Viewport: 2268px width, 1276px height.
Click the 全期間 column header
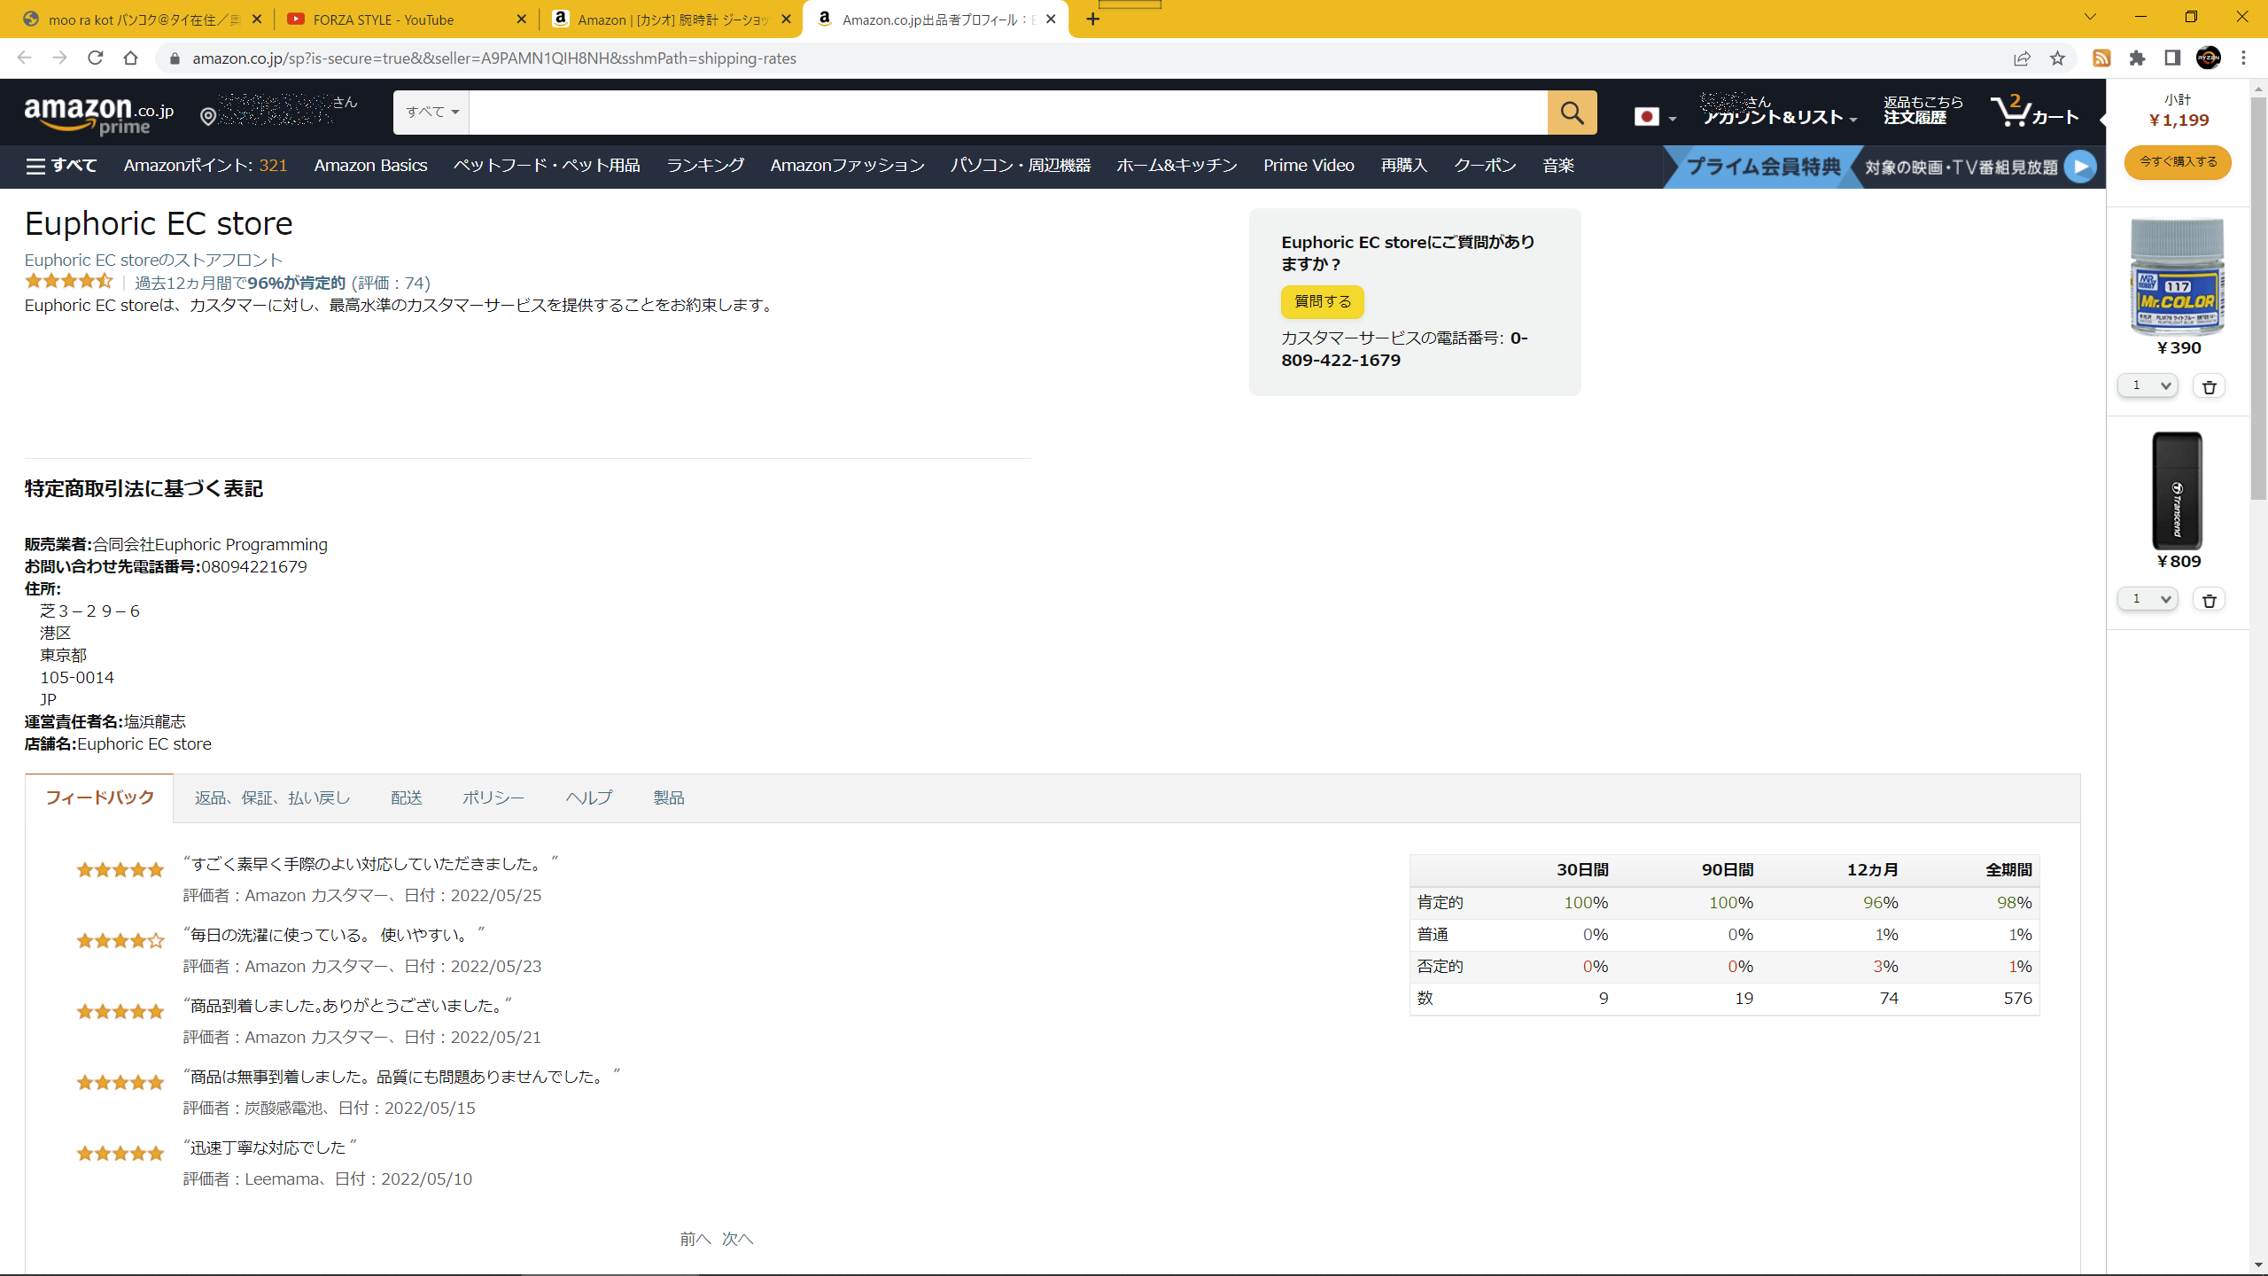2008,870
